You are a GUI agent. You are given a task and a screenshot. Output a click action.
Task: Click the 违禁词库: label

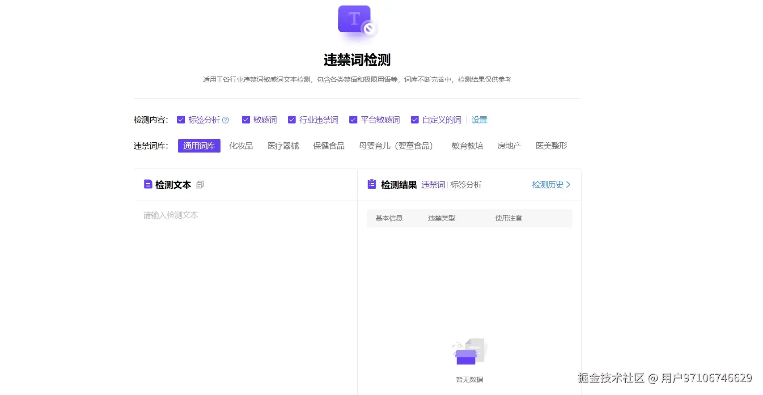click(x=151, y=146)
